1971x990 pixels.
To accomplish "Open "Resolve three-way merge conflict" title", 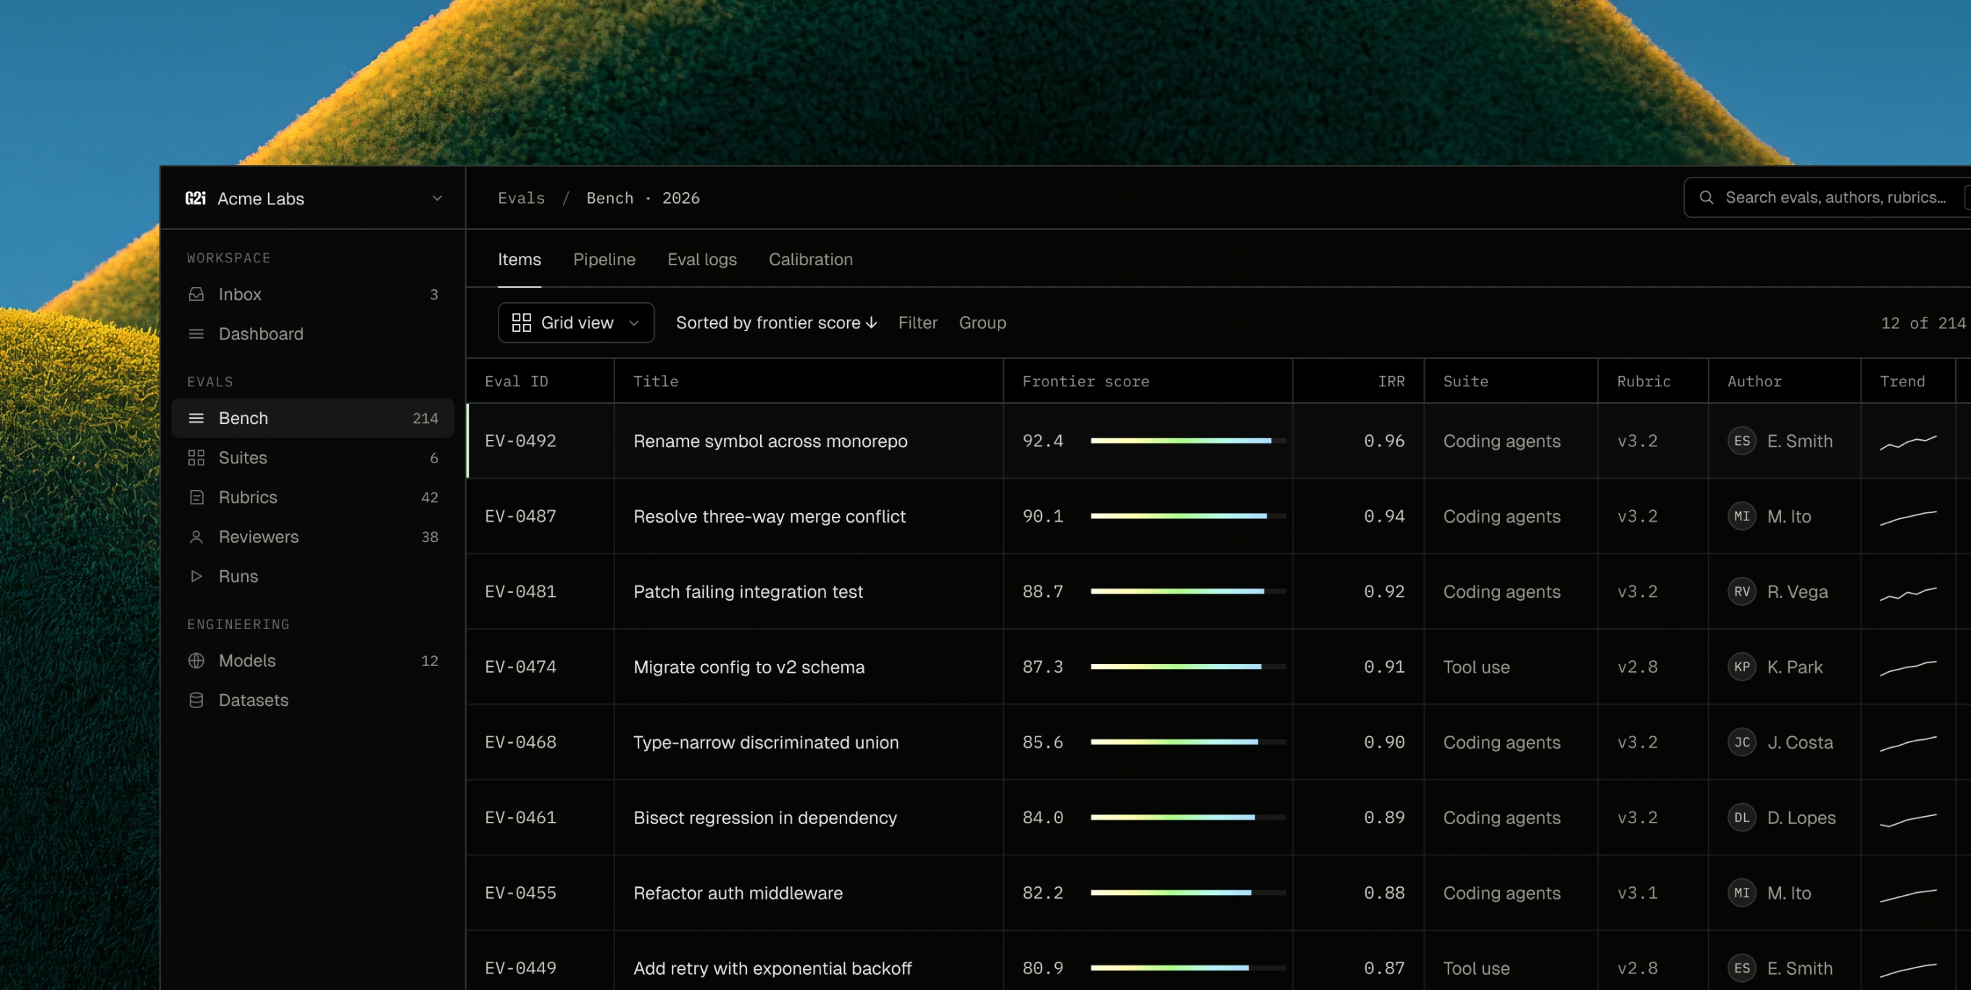I will point(769,517).
